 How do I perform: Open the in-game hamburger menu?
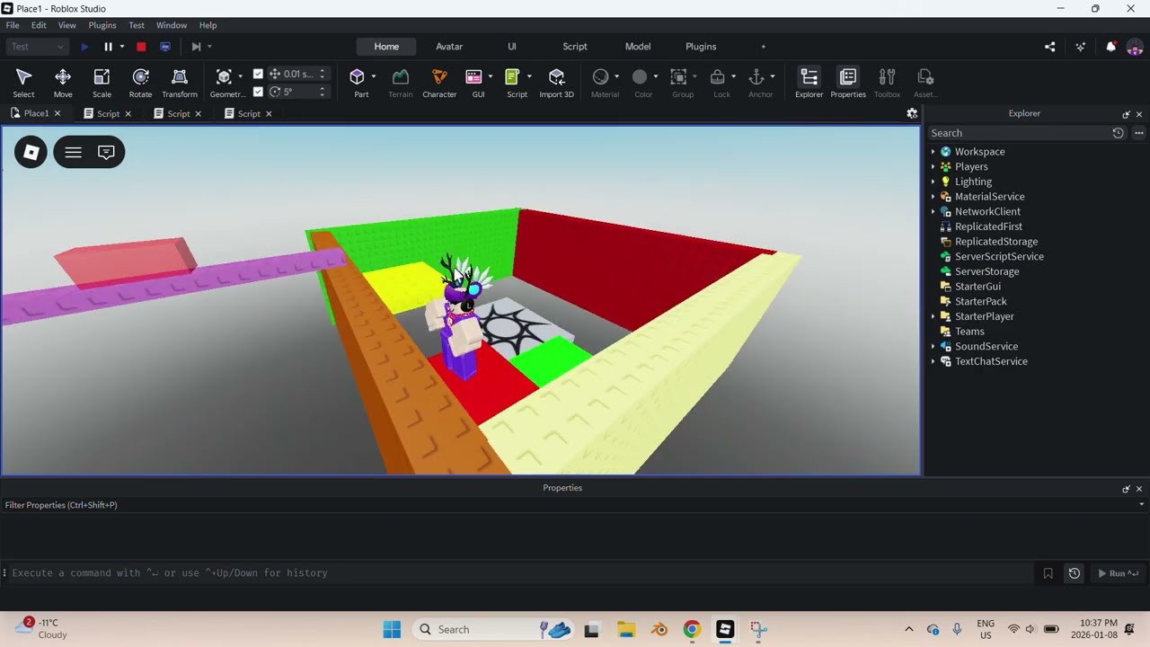(74, 153)
